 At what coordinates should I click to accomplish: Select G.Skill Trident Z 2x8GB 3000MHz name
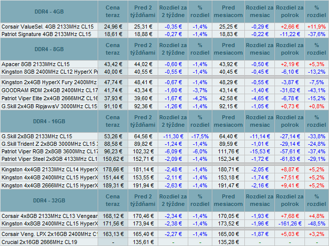point(50,144)
